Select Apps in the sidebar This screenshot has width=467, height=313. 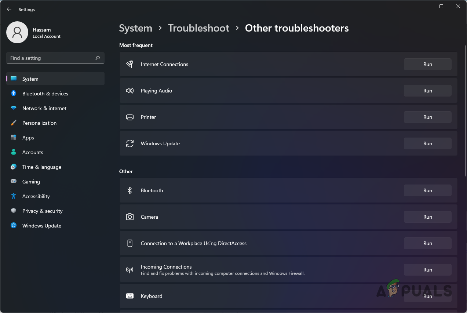click(x=28, y=138)
